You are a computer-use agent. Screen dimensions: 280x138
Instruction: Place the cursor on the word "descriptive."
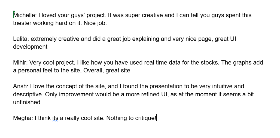28,94
